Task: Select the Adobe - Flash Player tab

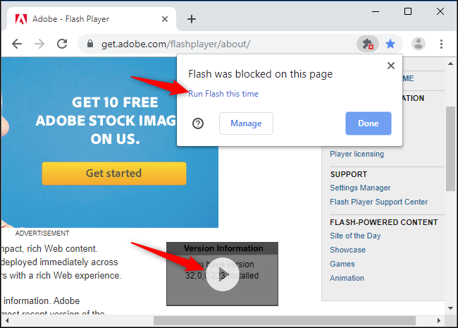Action: click(91, 19)
